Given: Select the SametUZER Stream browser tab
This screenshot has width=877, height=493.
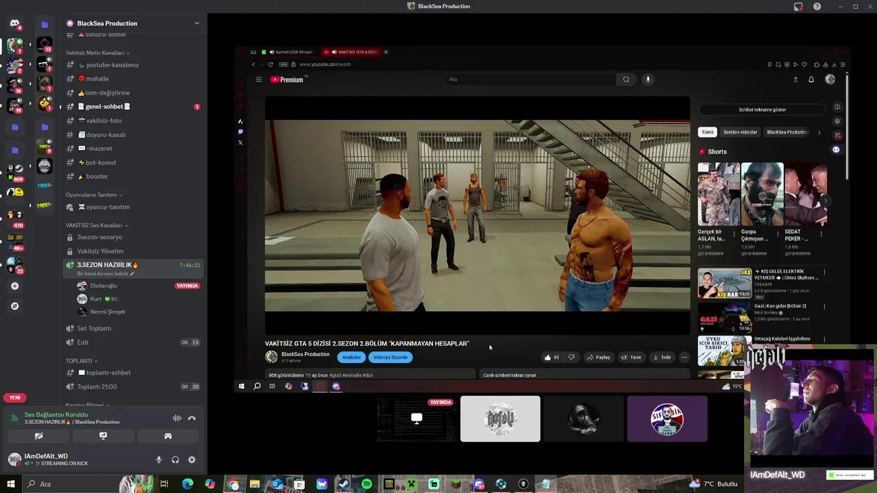Looking at the screenshot, I should coord(290,52).
